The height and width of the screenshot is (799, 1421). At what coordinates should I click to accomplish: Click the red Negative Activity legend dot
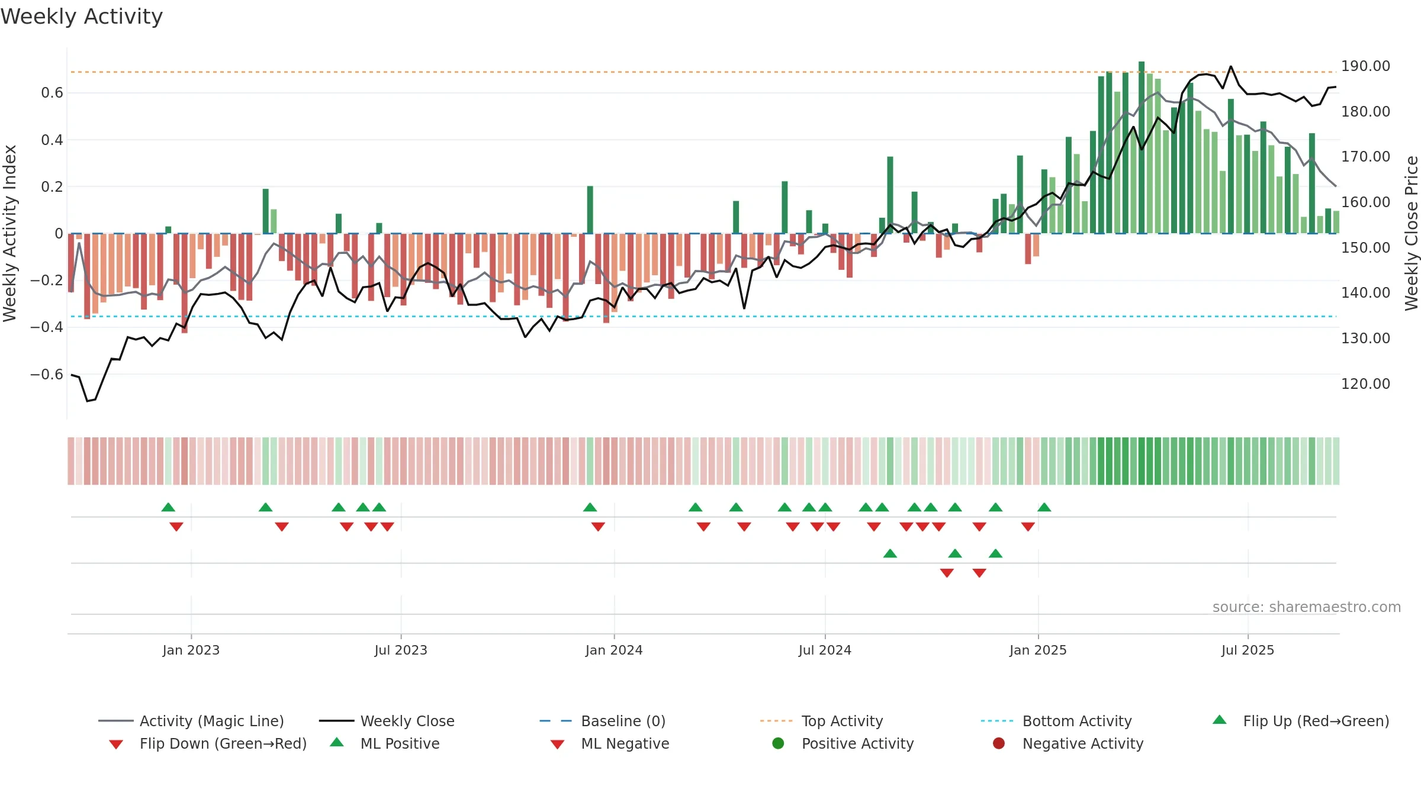point(999,743)
